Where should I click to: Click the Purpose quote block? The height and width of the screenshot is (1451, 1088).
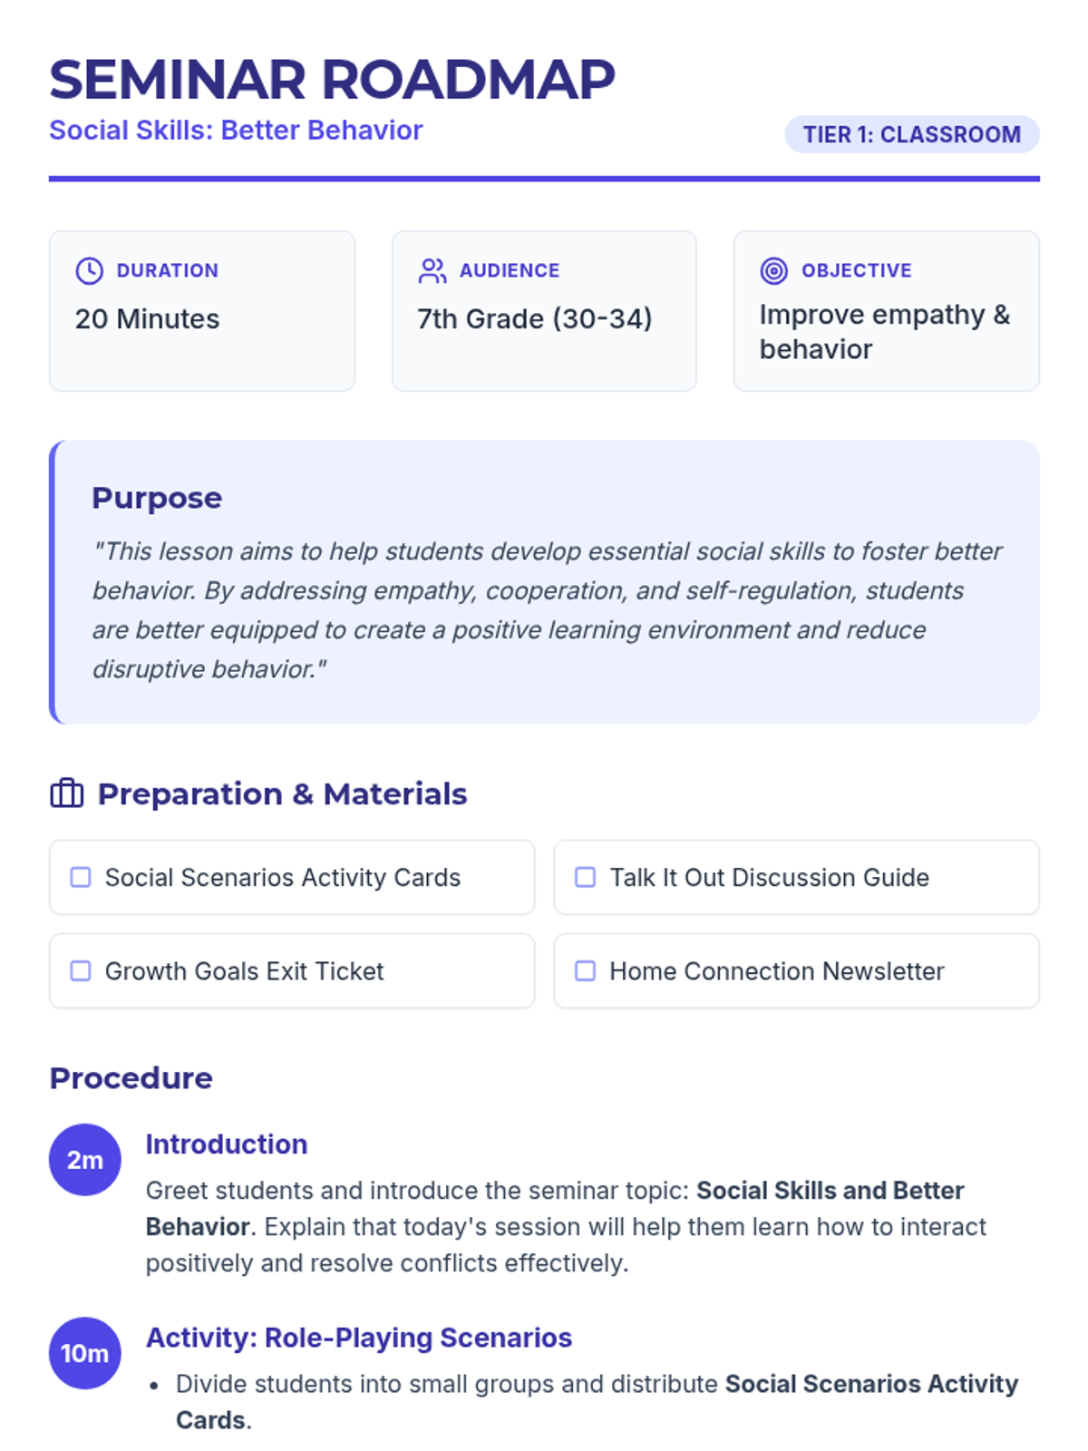(544, 582)
